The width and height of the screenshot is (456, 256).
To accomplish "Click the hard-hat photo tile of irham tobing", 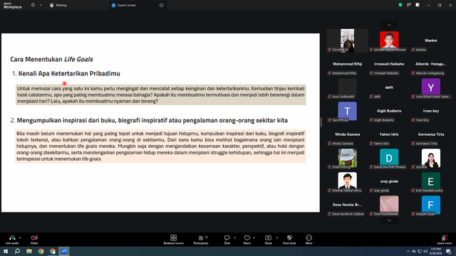I will [x=348, y=158].
